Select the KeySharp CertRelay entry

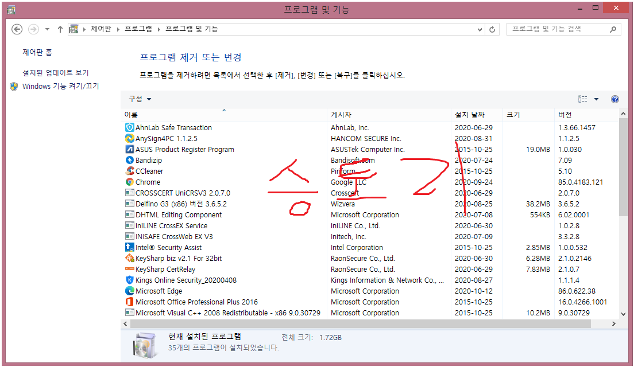tap(165, 270)
